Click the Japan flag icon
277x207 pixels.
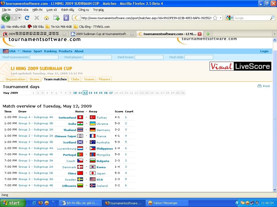(93, 173)
